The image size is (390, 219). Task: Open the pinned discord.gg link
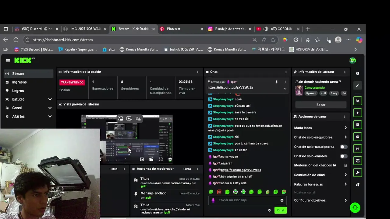coord(230,88)
